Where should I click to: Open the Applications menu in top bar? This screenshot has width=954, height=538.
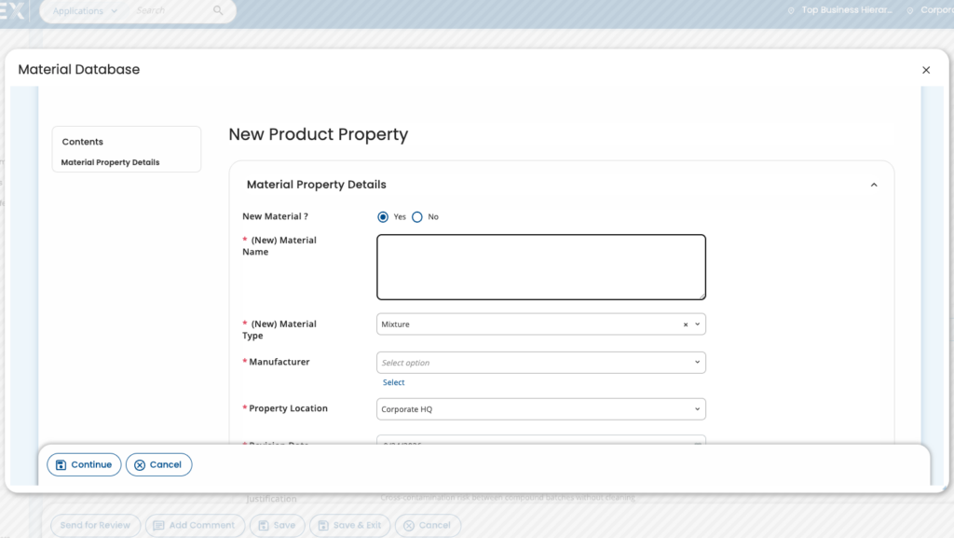pos(85,11)
